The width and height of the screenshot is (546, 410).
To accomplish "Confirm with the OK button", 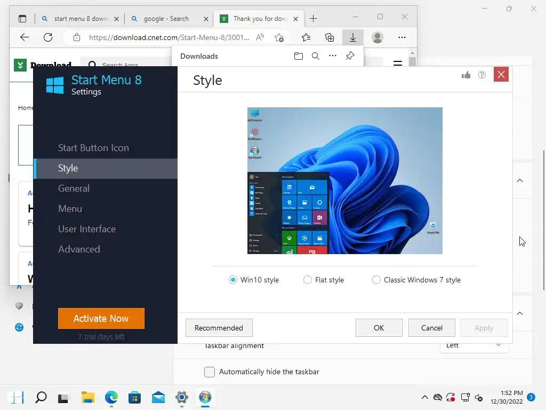I will click(x=379, y=328).
